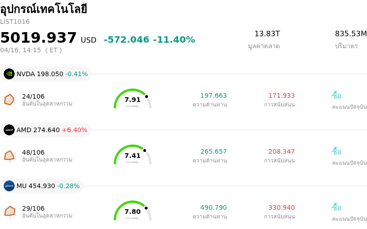Viewport: 367px width, 229px height.
Task: Click the NVDA company logo icon
Action: [x=9, y=74]
